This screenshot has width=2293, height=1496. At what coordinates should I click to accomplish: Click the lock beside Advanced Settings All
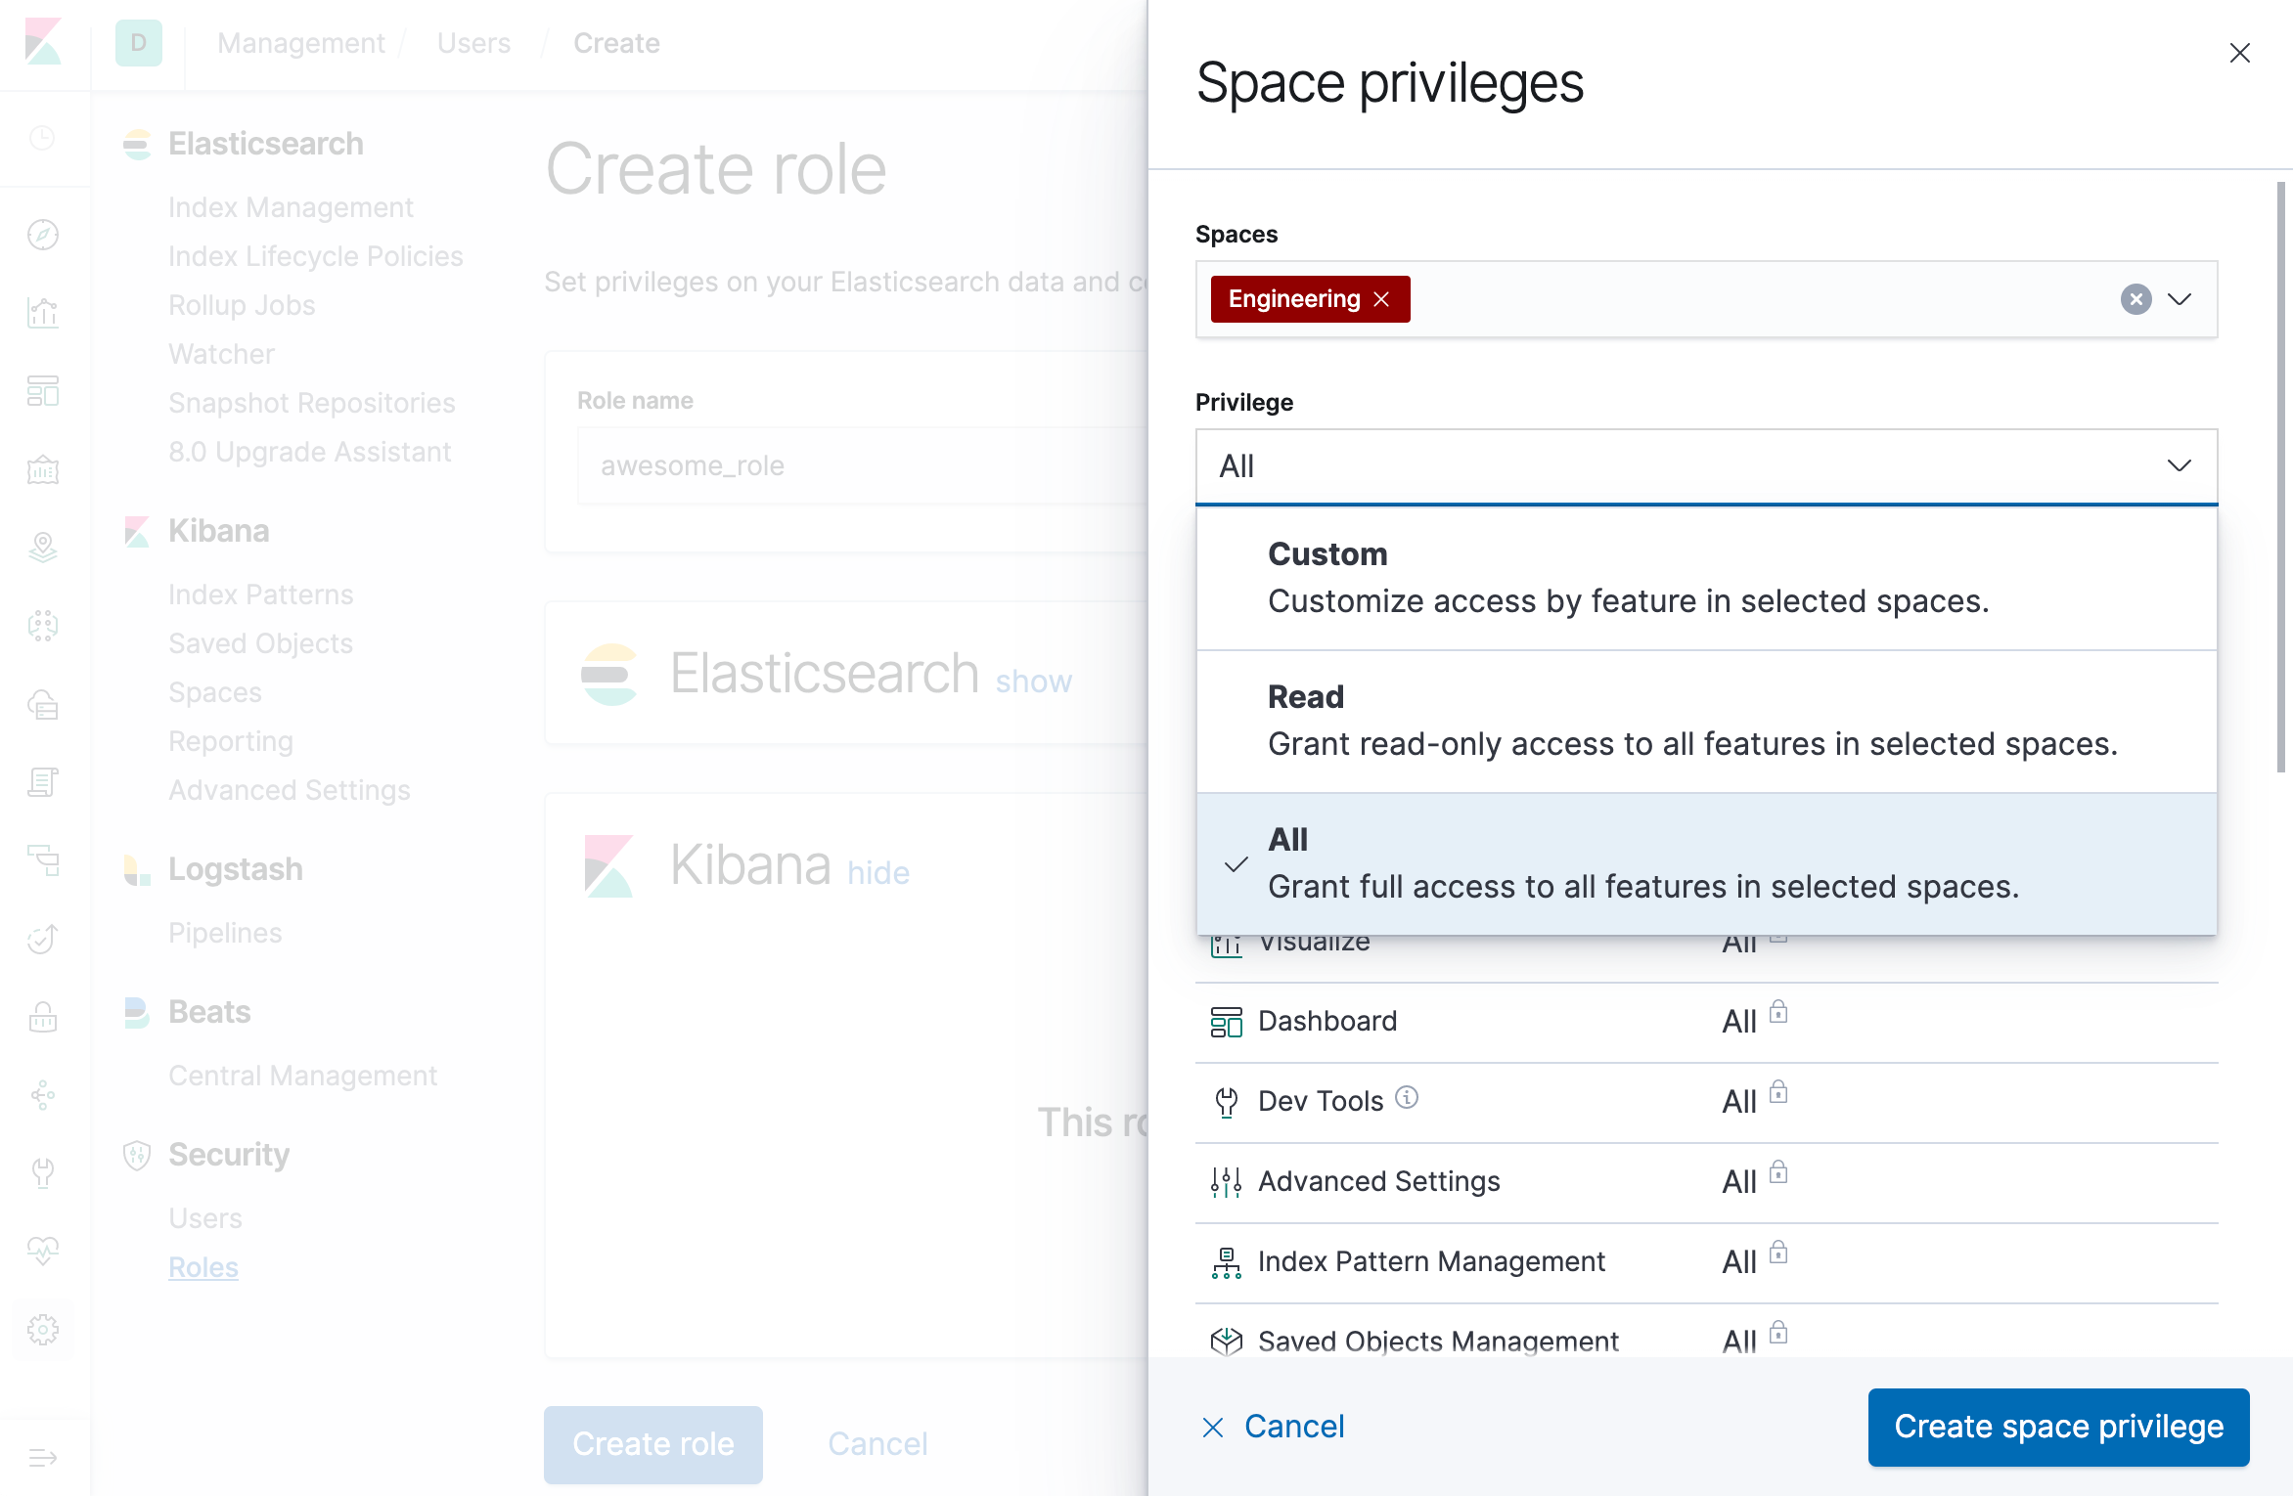[x=1778, y=1172]
